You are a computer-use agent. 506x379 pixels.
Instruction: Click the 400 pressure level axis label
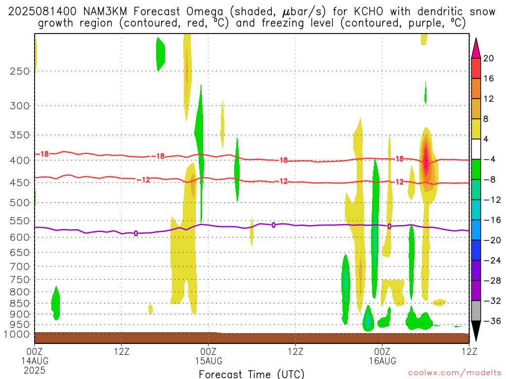20,160
